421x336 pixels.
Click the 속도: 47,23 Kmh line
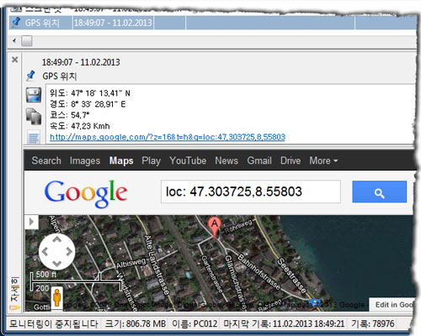pyautogui.click(x=80, y=126)
